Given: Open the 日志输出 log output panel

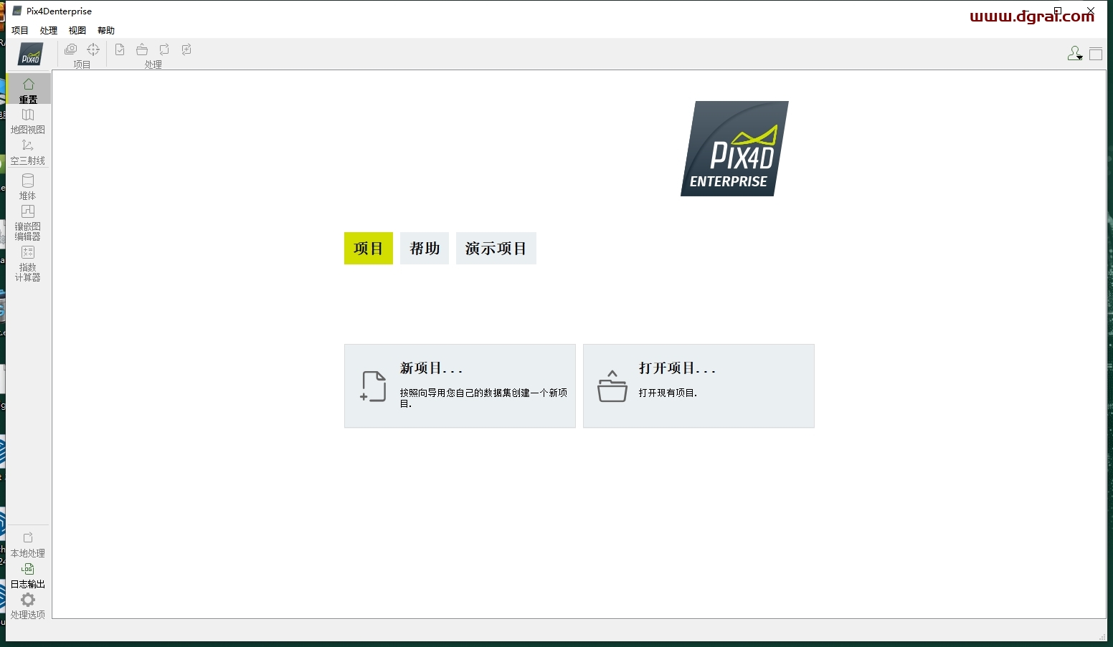Looking at the screenshot, I should click(28, 575).
